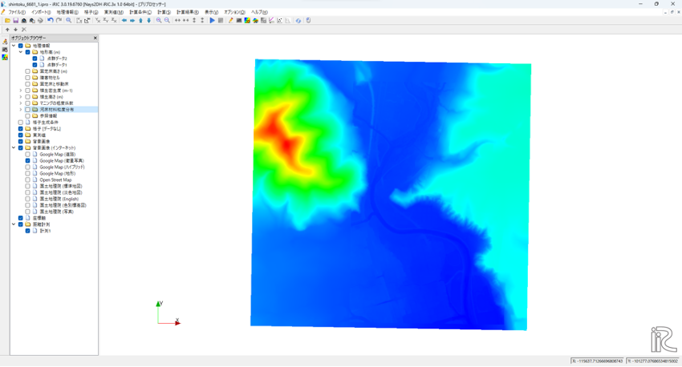This screenshot has height=367, width=682.
Task: Click the down-arrow move item icon
Action: pos(16,30)
